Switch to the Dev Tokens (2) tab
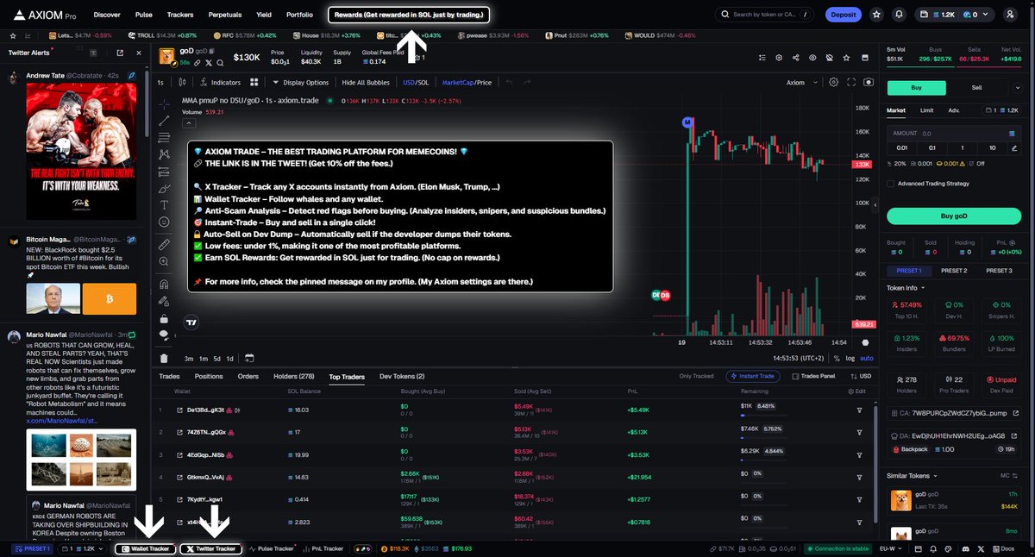Image resolution: width=1035 pixels, height=557 pixels. tap(402, 376)
